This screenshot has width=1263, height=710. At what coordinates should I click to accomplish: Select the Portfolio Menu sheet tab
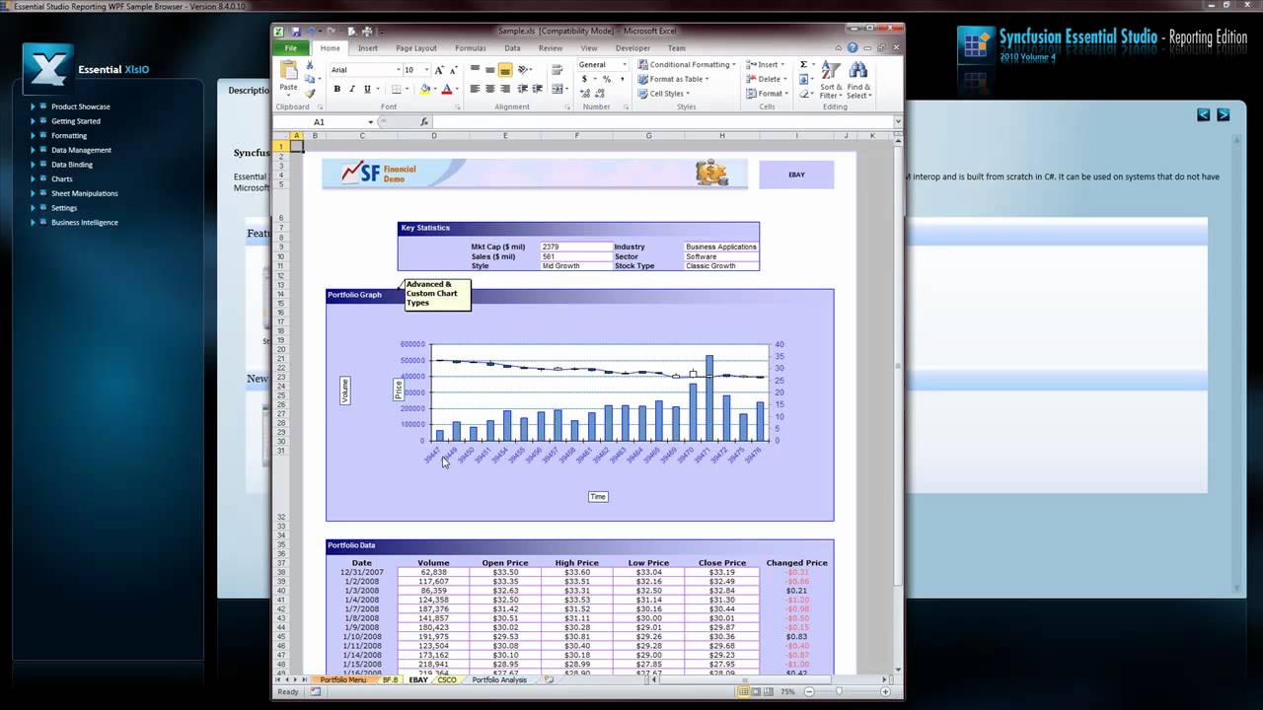[342, 679]
